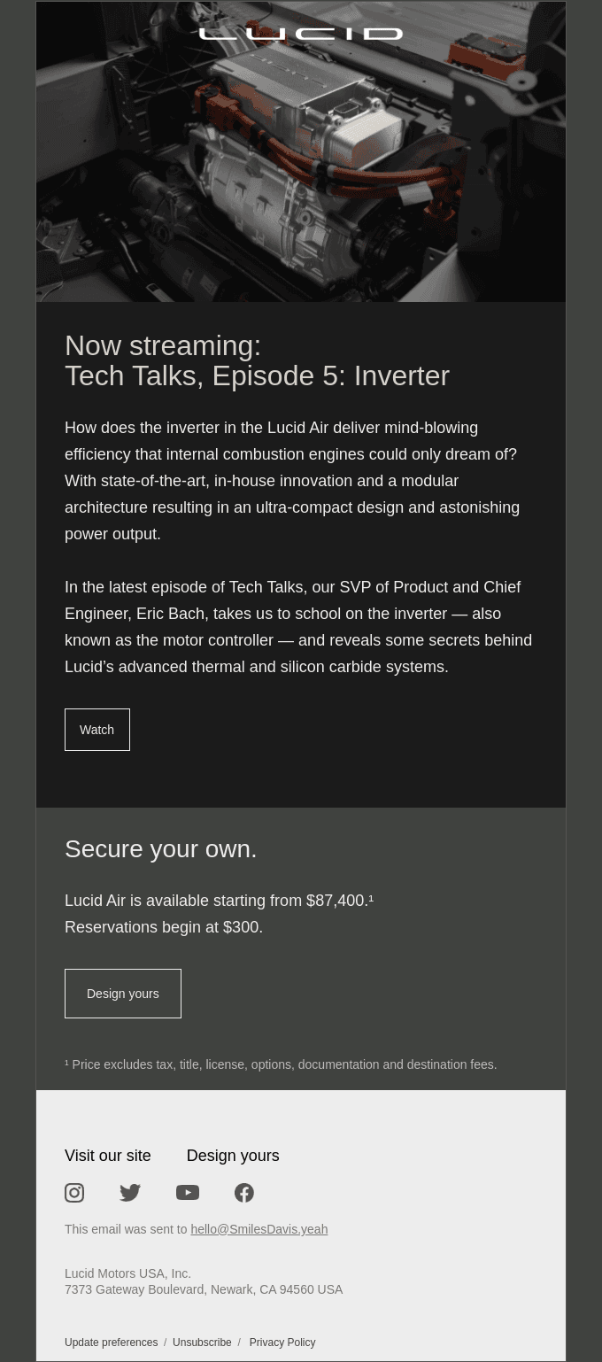Image resolution: width=602 pixels, height=1362 pixels.
Task: Click the Price excludes tax footnote text
Action: [281, 1064]
